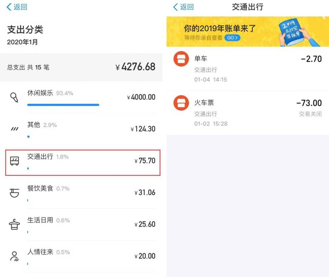This screenshot has height=277, width=329.
Task: Open the 餐饮美食 ¥31.06 amount
Action: click(145, 193)
